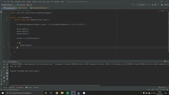Open Chrome from the taskbar

pos(57,93)
